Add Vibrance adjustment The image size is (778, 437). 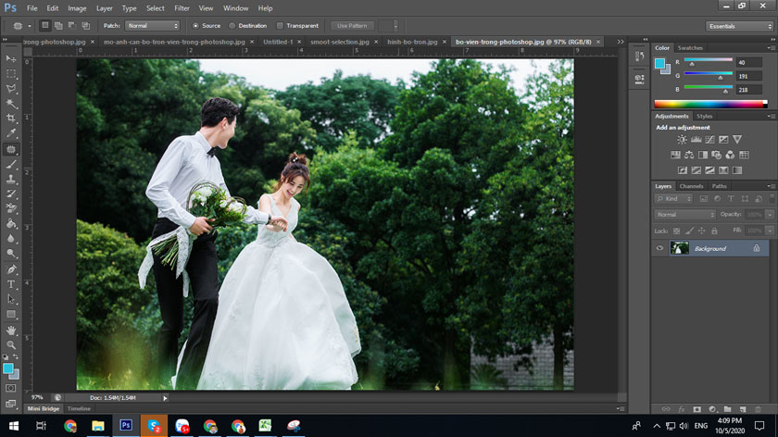click(737, 140)
